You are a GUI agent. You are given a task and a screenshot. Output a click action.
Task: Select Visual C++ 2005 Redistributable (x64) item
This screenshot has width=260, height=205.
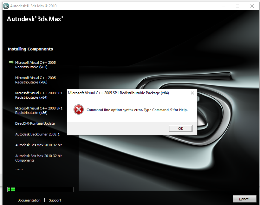pos(36,65)
